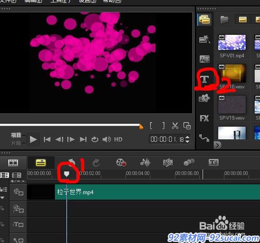The height and width of the screenshot is (243, 260).
Task: Click the timeline playhead marker
Action: (x=67, y=174)
